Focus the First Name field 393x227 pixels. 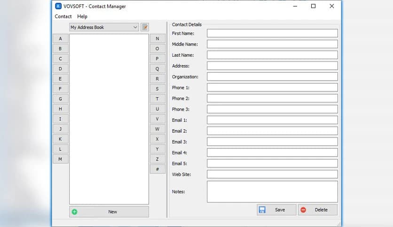[x=272, y=33]
